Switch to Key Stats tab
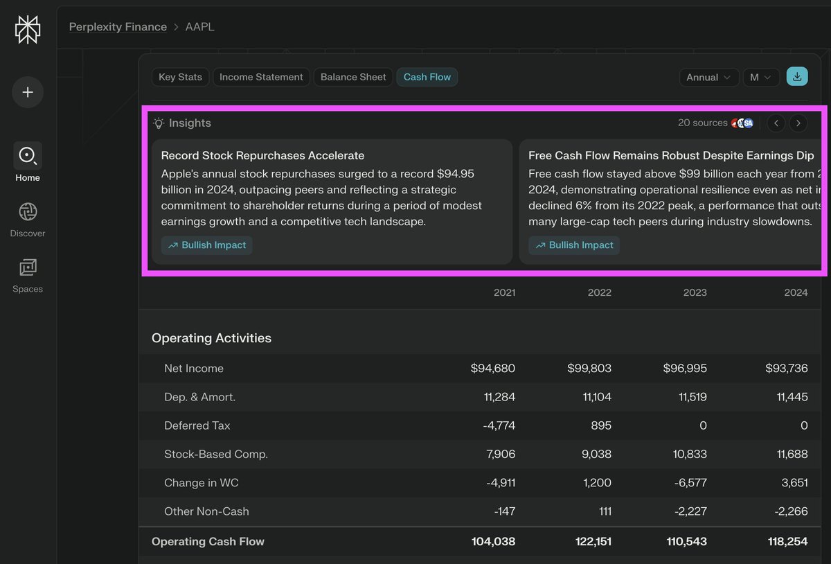This screenshot has height=564, width=831. tap(181, 77)
